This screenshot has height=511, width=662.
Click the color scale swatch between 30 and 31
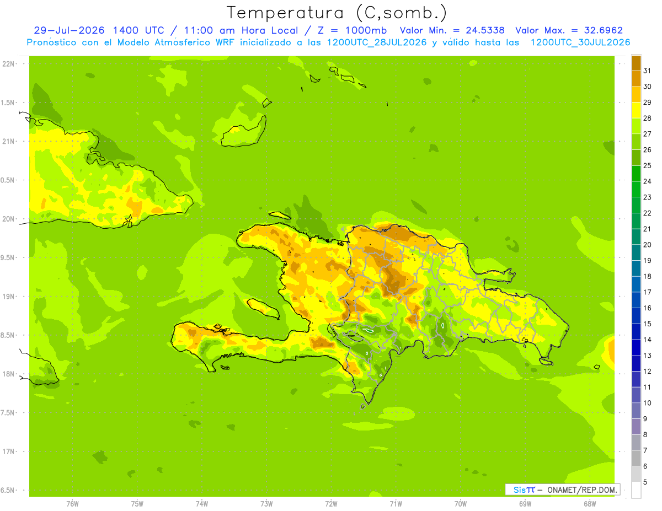pos(636,78)
